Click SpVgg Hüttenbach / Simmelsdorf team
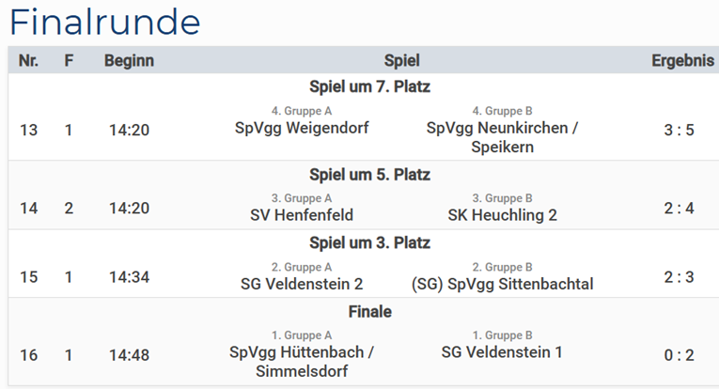This screenshot has width=719, height=389. click(x=302, y=362)
